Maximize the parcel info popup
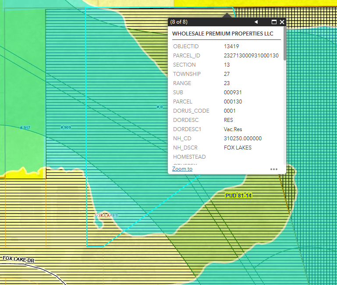The height and width of the screenshot is (285, 337). click(x=274, y=22)
